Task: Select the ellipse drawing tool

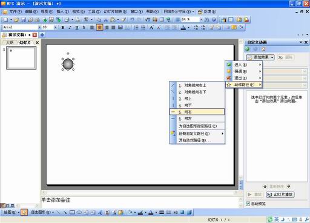Action: coord(79,212)
